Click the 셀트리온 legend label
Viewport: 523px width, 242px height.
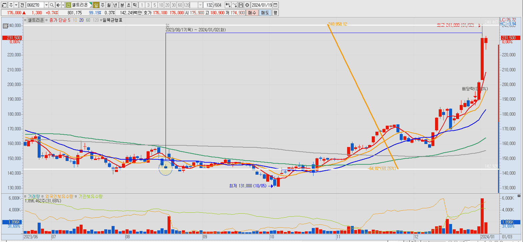click(36, 20)
